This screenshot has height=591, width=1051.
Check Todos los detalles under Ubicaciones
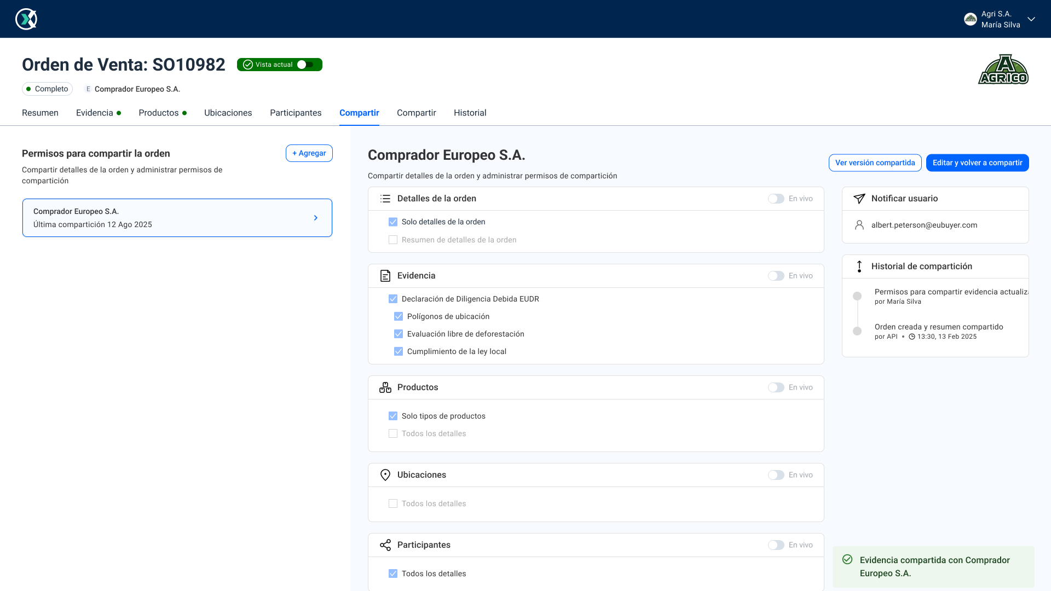pos(393,503)
